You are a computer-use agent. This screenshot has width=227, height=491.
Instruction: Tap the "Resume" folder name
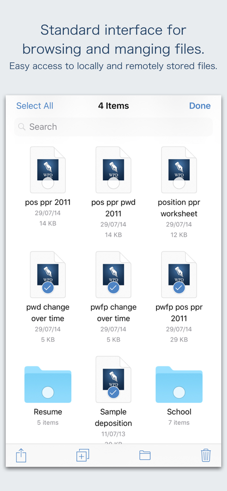48,412
